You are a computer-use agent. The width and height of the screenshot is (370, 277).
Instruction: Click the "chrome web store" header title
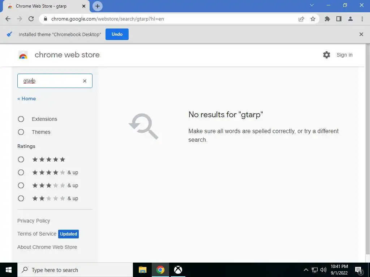pyautogui.click(x=67, y=55)
